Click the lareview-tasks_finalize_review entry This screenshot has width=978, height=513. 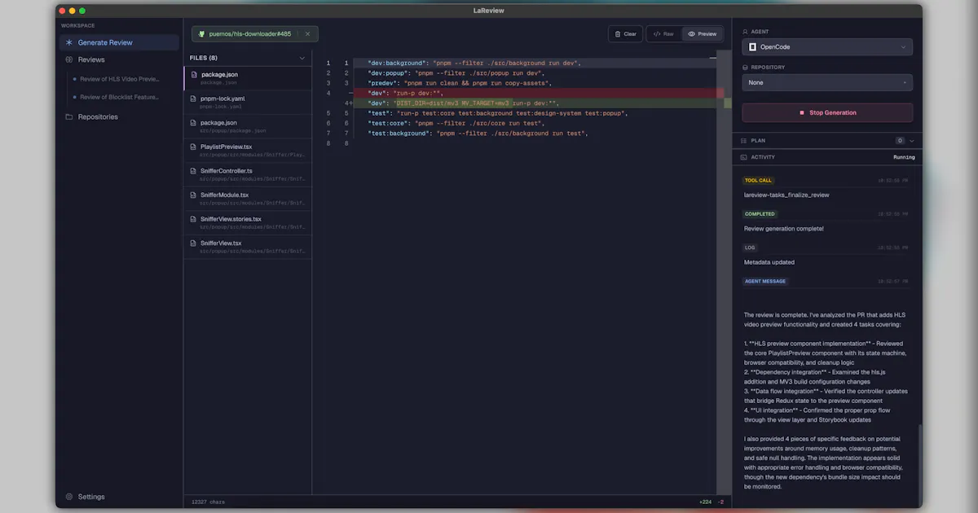pyautogui.click(x=786, y=195)
